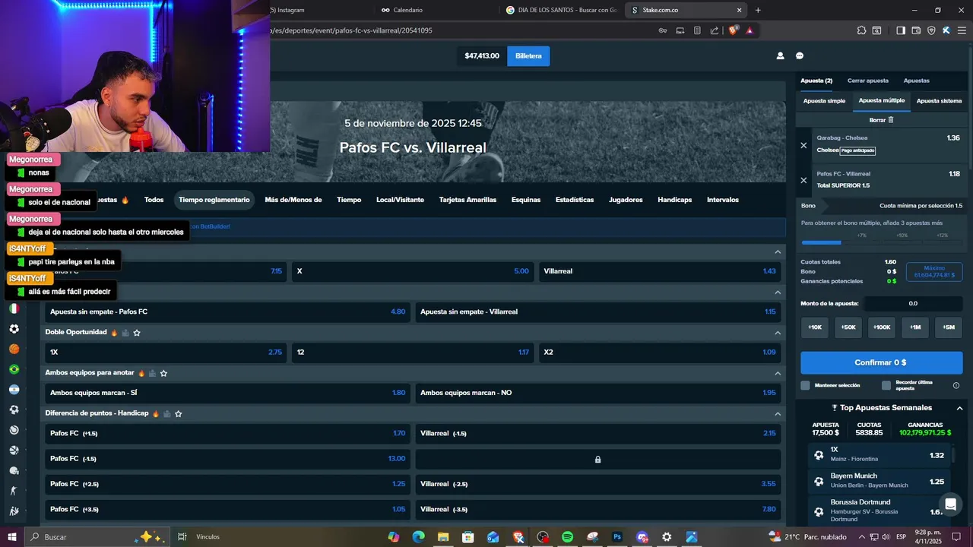Open the Brave wallet icon
This screenshot has width=973, height=547.
[917, 30]
